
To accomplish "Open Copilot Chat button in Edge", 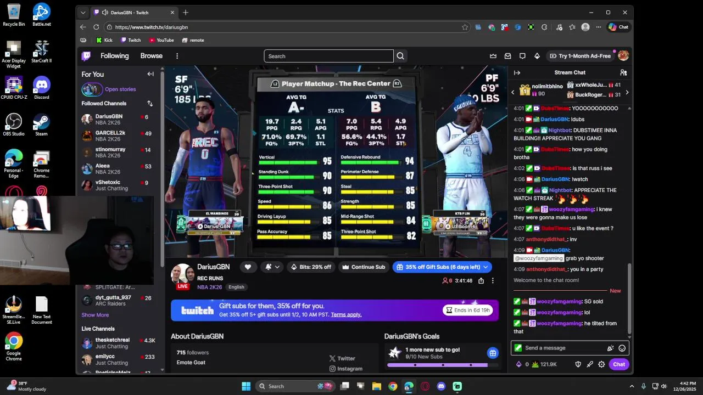I will 618,27.
